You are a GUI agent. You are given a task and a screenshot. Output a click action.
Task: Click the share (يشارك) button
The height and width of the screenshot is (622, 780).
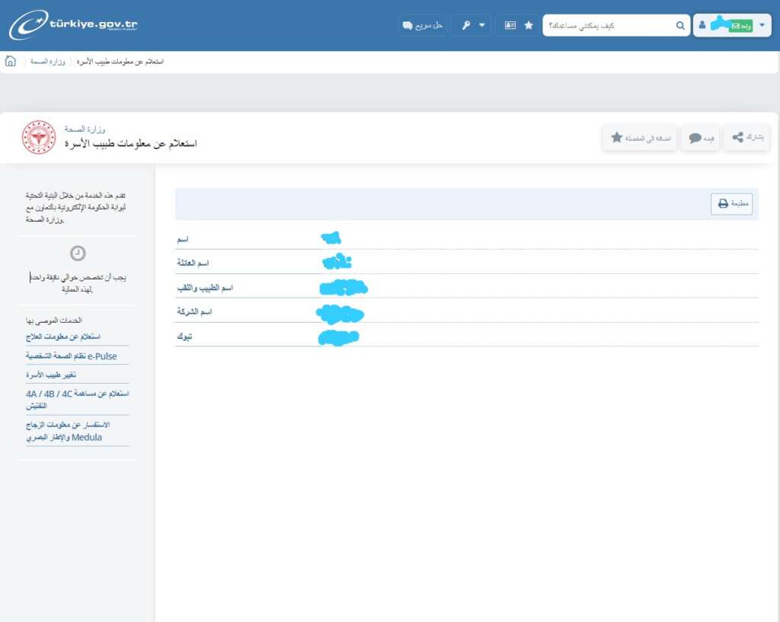(746, 137)
